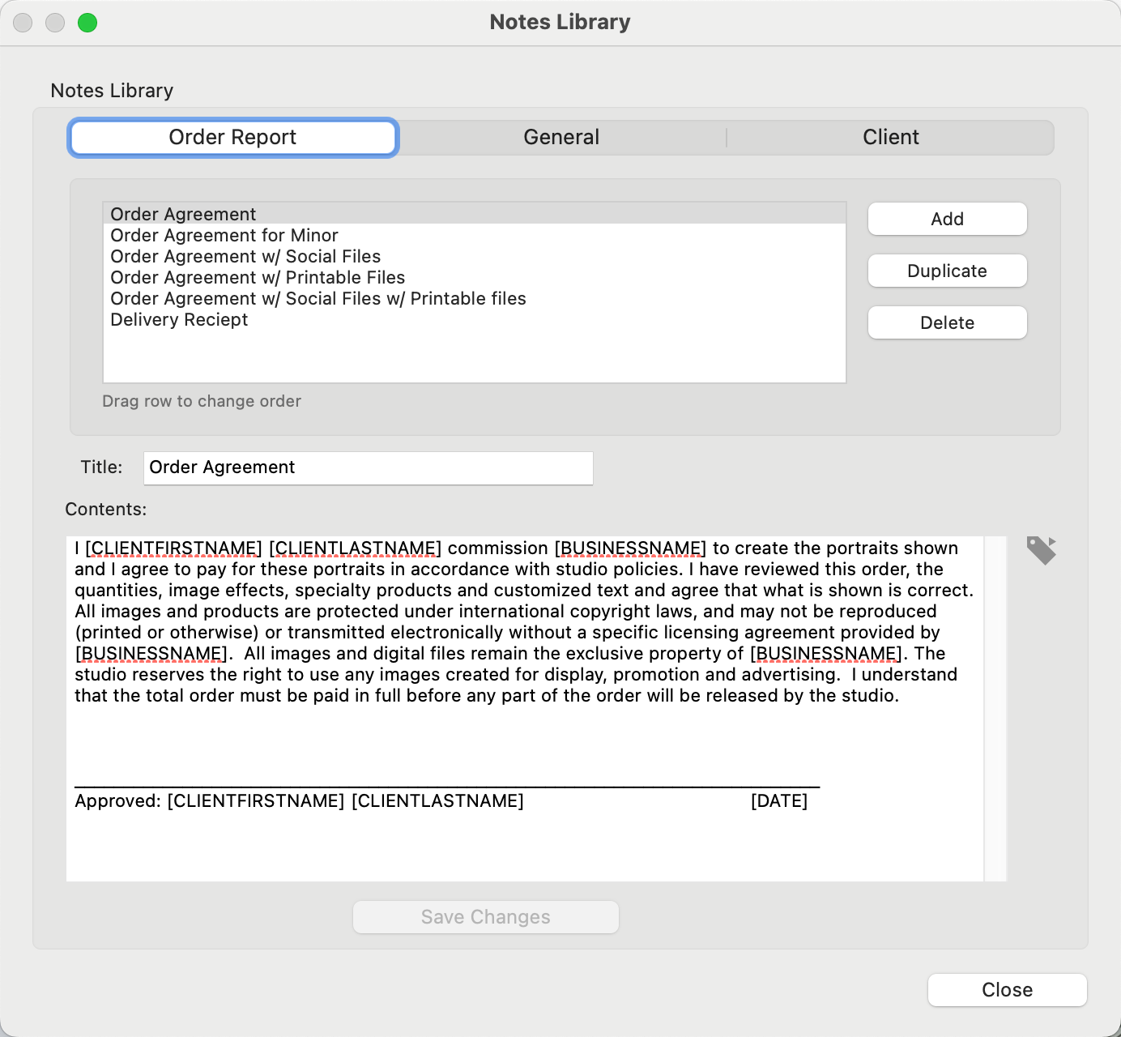The height and width of the screenshot is (1037, 1121).
Task: Select the Delivery Reciept note
Action: tap(179, 320)
